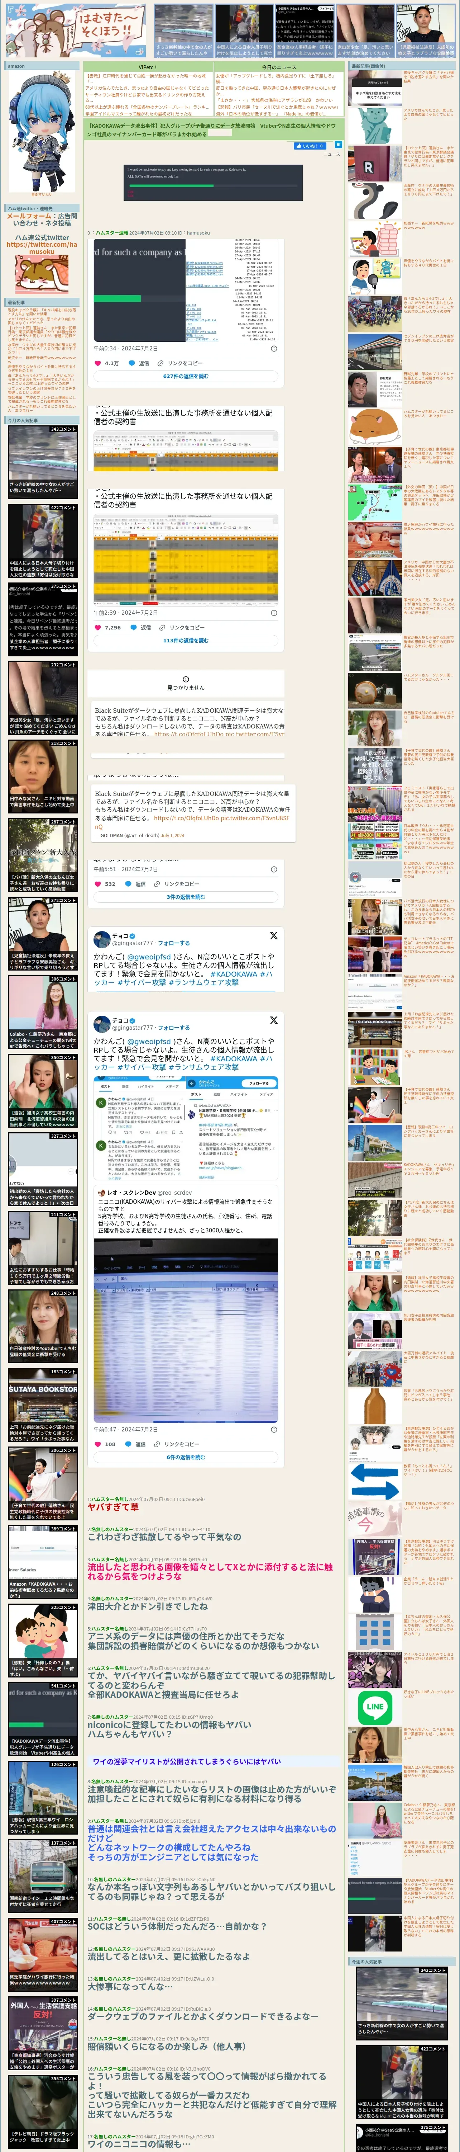Click @reo_scrdev quoted tweet author
460x2152 pixels.
174,1193
